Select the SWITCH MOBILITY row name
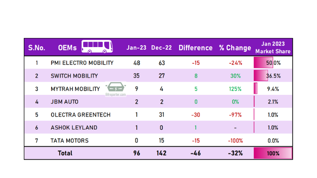 pos(74,76)
